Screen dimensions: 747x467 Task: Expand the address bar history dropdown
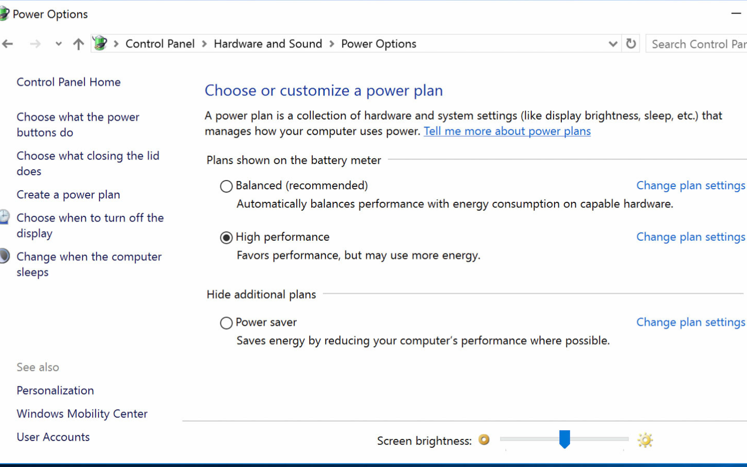[x=613, y=44]
